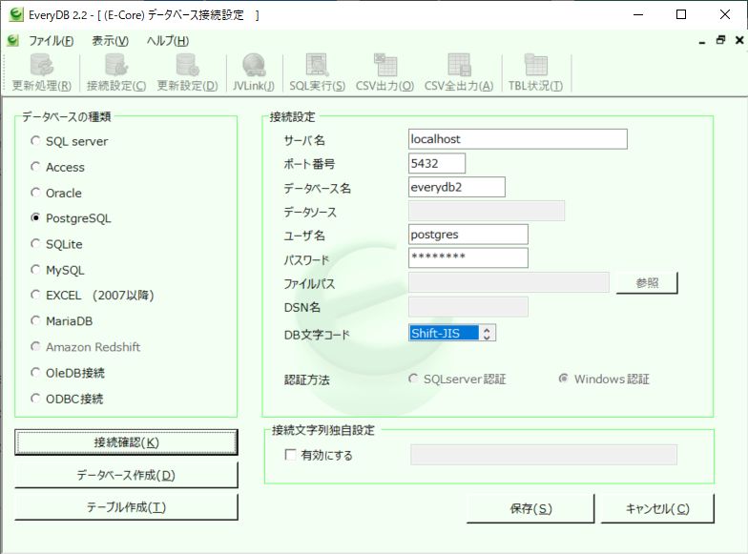748x554 pixels.
Task: Click the データソース field
Action: point(487,211)
